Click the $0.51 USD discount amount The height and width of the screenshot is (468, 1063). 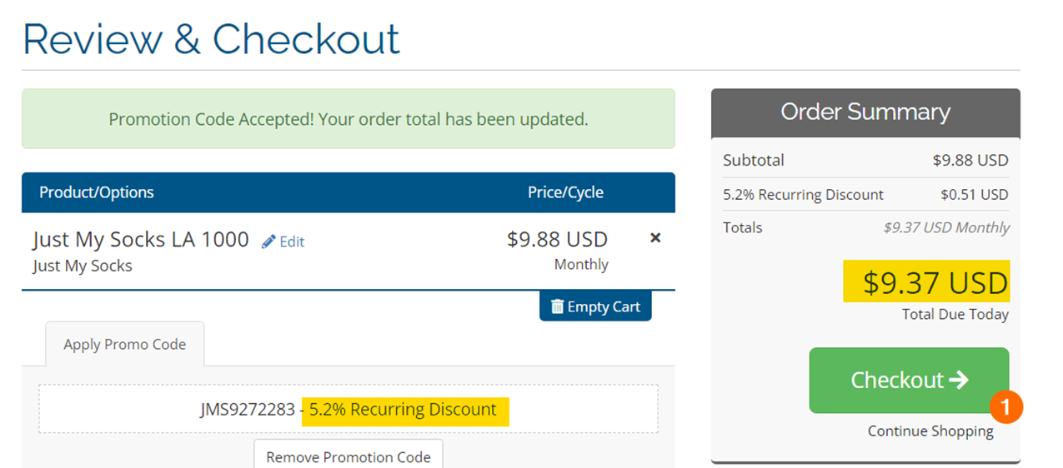point(974,194)
